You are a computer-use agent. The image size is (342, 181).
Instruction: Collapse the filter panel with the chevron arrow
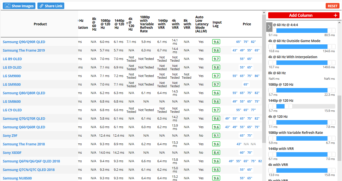[269, 27]
